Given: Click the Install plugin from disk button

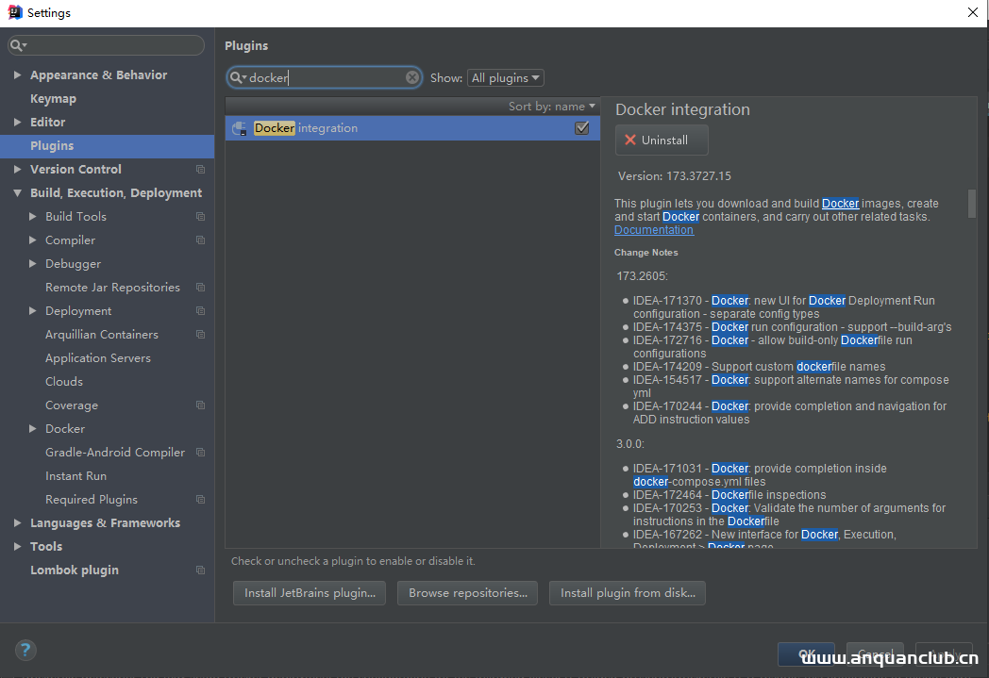Looking at the screenshot, I should click(627, 593).
